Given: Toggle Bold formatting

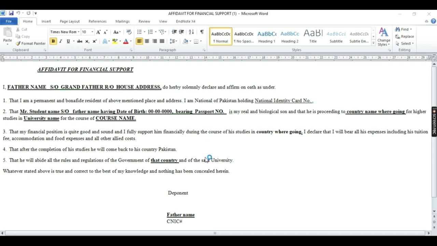Looking at the screenshot, I should pyautogui.click(x=53, y=41).
